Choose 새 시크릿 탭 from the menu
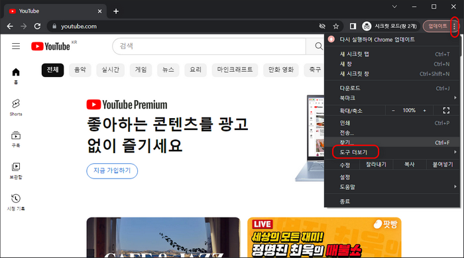 pyautogui.click(x=392, y=54)
